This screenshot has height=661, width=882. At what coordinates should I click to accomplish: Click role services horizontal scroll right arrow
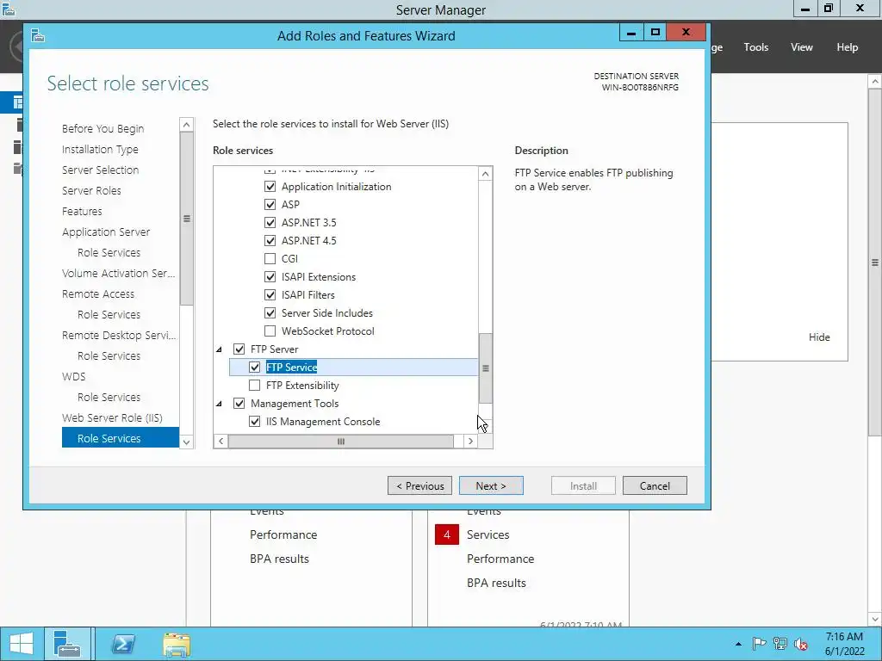pyautogui.click(x=471, y=442)
